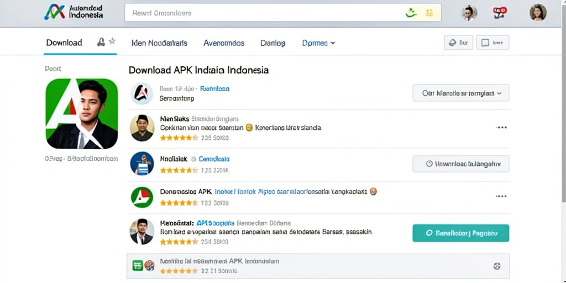Click the last reviewer's avatar in a suit
The width and height of the screenshot is (566, 283).
pos(142,232)
